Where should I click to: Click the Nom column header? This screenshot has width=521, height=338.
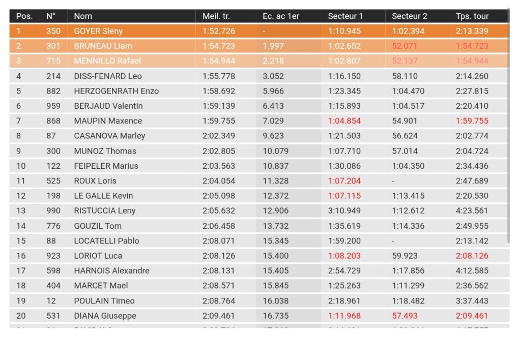pyautogui.click(x=83, y=16)
